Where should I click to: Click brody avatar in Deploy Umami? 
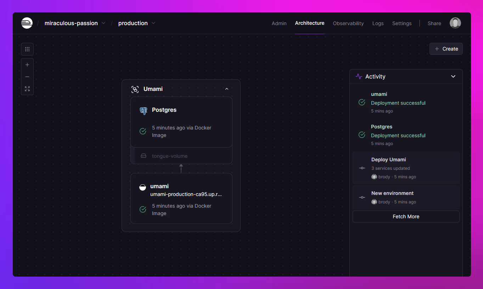click(x=374, y=177)
